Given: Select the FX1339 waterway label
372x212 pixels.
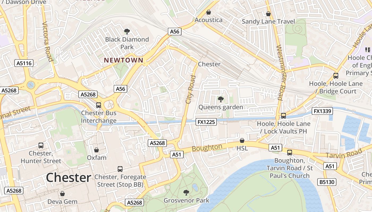Looking at the screenshot, I should (x=323, y=111).
